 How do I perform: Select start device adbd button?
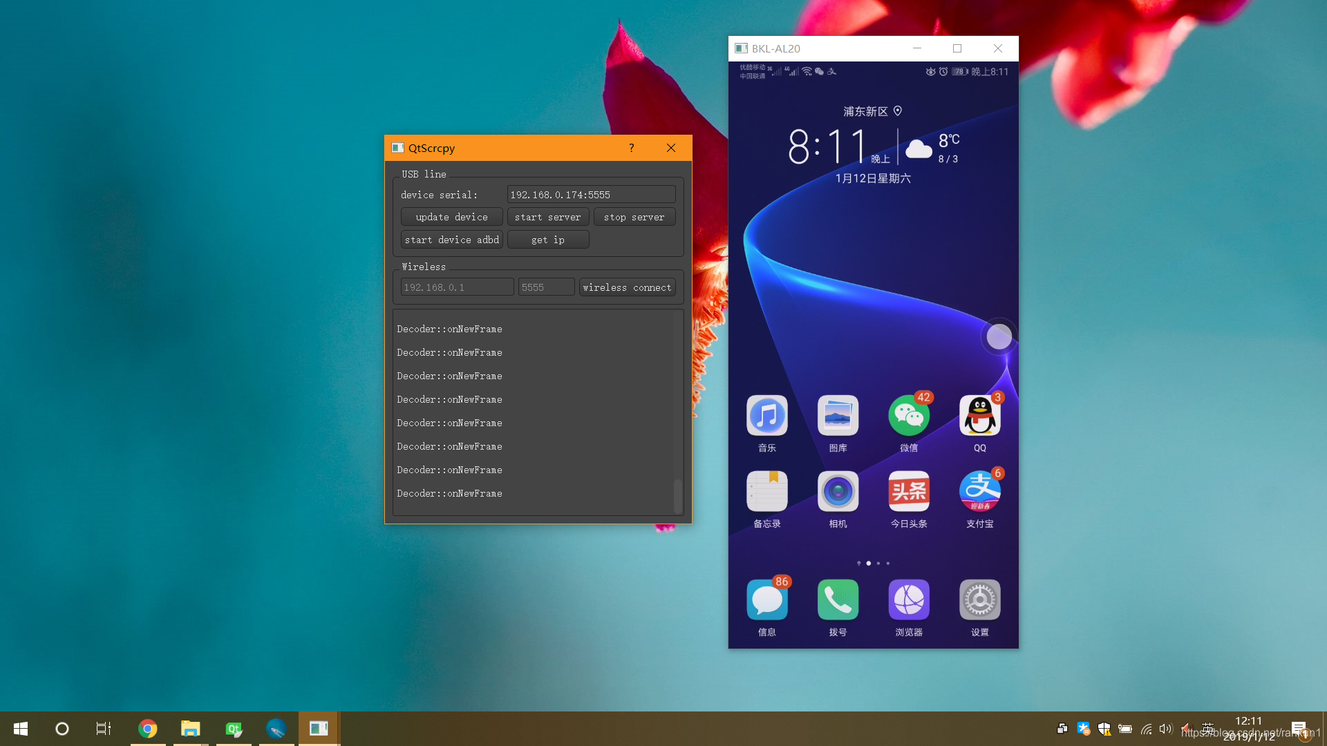(x=451, y=240)
